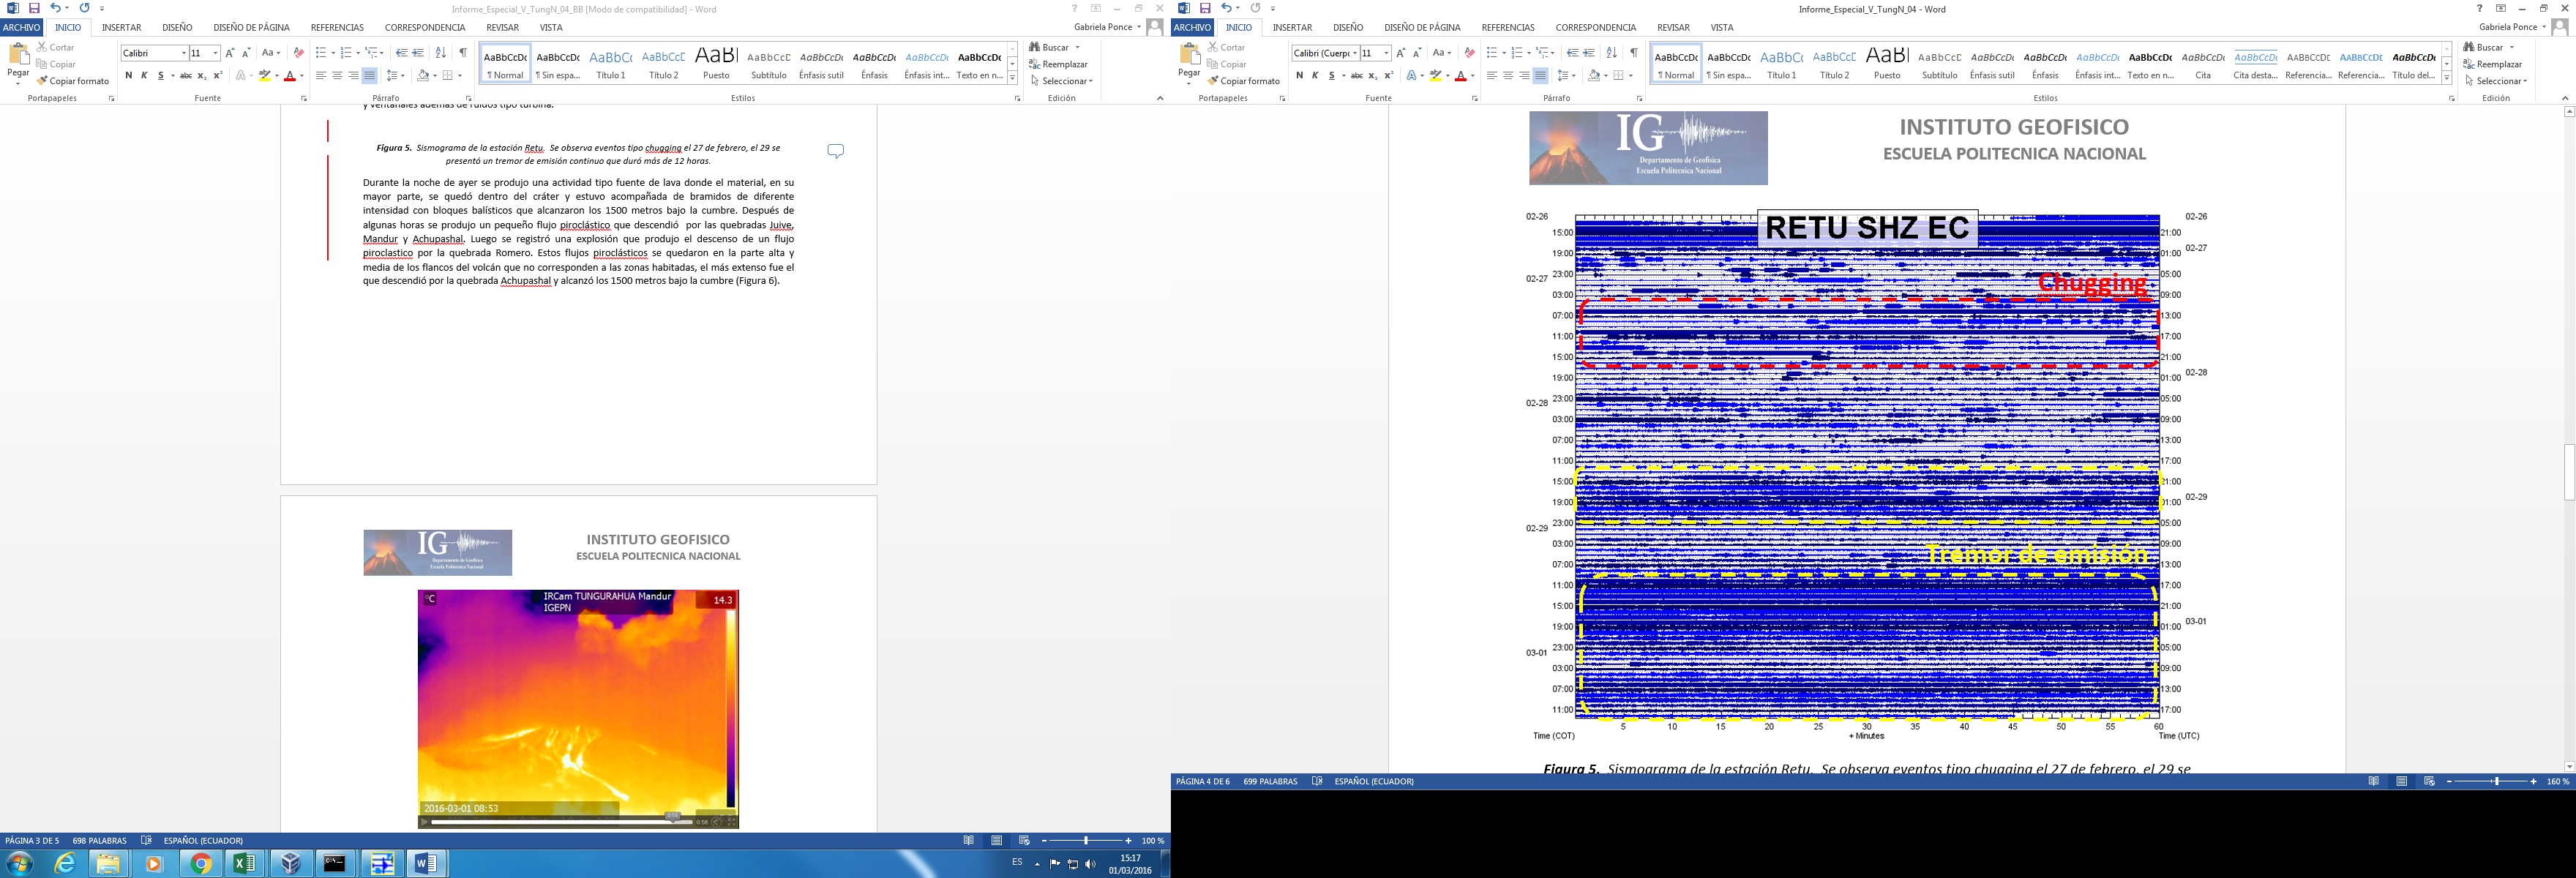Viewport: 2576px width, 878px height.
Task: Increase font size in left window
Action: pyautogui.click(x=230, y=53)
